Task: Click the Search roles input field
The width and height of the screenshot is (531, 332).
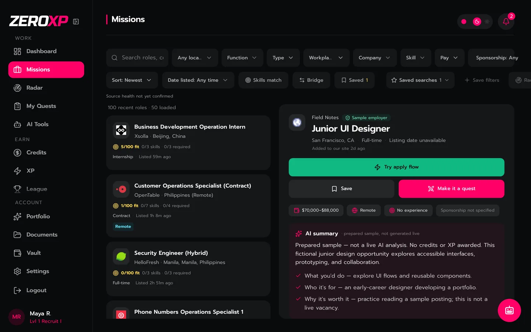Action: [x=137, y=58]
